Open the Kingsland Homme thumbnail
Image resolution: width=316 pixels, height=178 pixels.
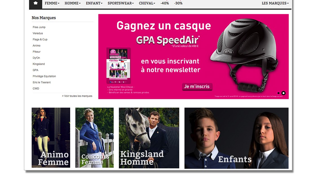(x=149, y=138)
